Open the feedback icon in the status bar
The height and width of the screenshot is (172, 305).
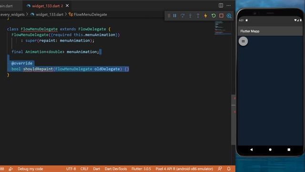tap(220, 169)
